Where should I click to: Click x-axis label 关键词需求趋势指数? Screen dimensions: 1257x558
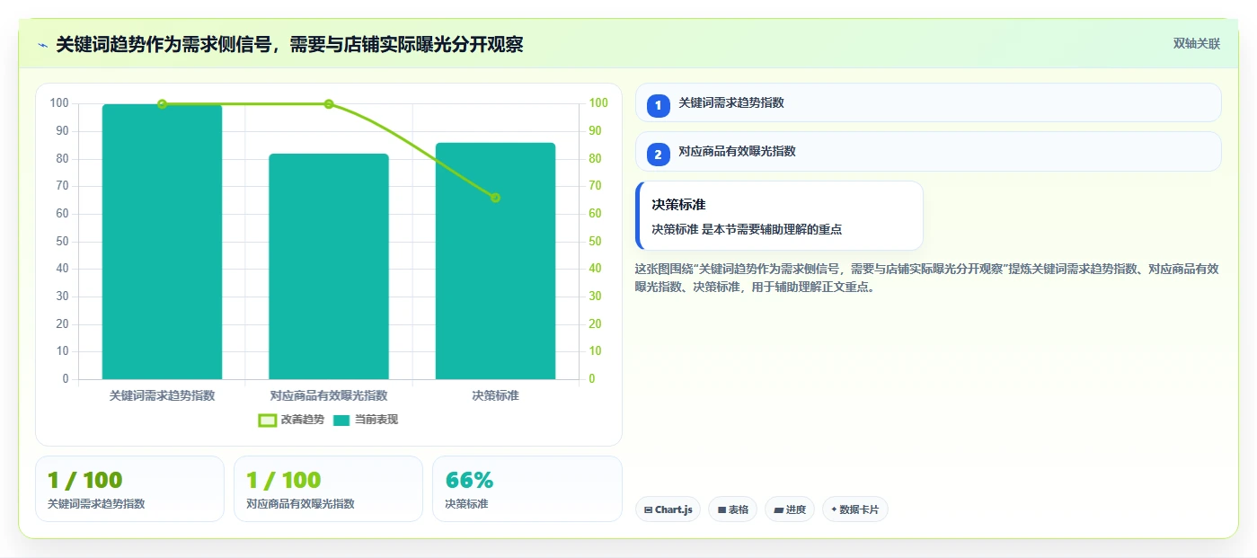point(162,395)
